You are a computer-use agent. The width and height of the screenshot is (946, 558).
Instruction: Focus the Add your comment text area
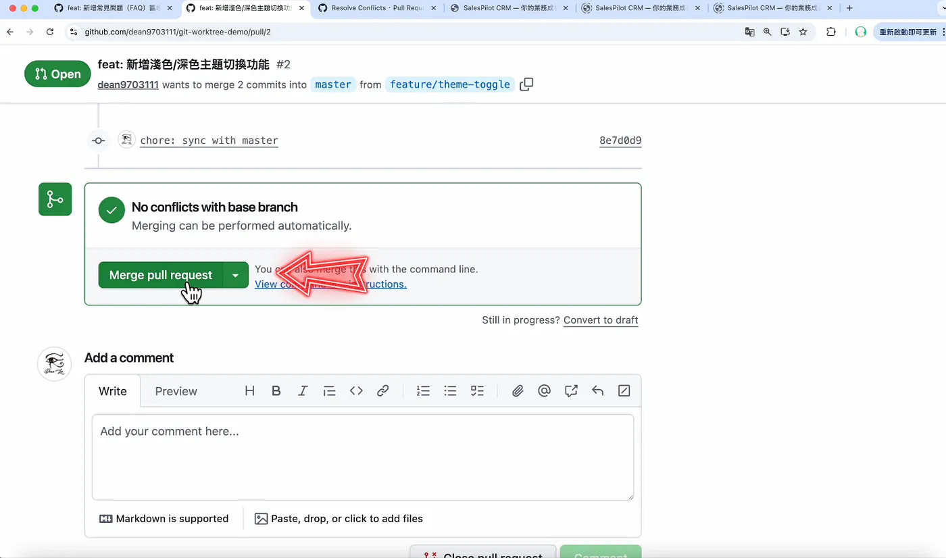pyautogui.click(x=363, y=457)
